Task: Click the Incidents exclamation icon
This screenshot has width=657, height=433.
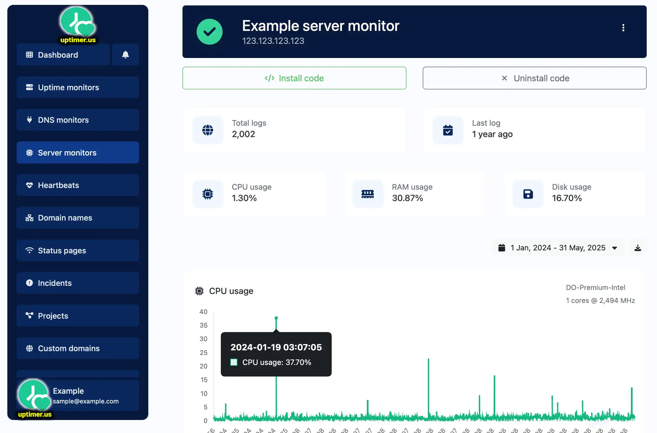Action: click(29, 283)
